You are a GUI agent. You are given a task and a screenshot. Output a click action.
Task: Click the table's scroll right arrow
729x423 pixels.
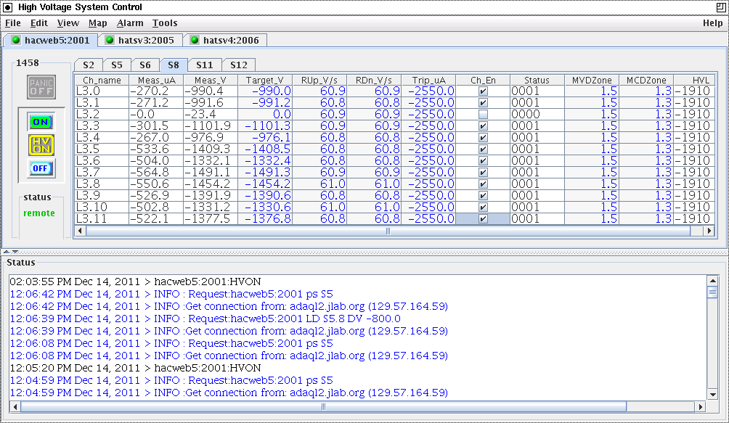(709, 231)
